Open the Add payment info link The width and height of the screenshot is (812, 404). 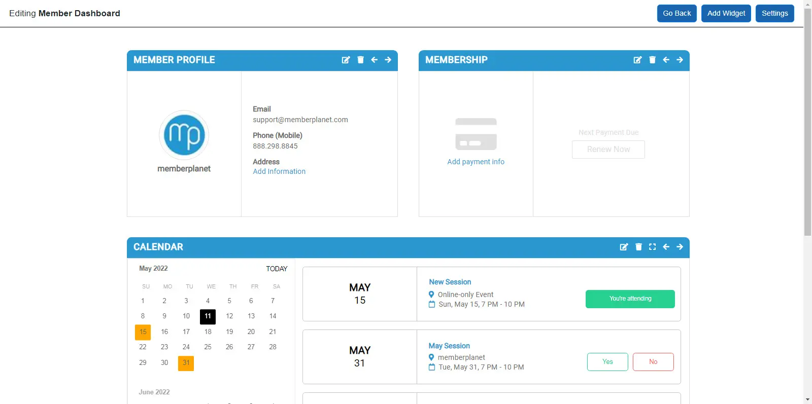(476, 162)
